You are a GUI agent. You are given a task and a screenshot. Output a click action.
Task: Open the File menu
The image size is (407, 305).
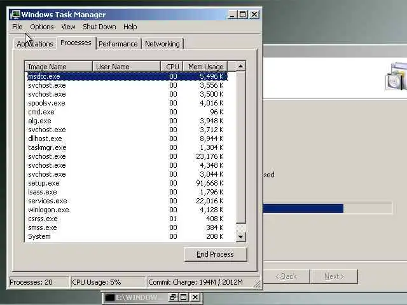pos(17,27)
